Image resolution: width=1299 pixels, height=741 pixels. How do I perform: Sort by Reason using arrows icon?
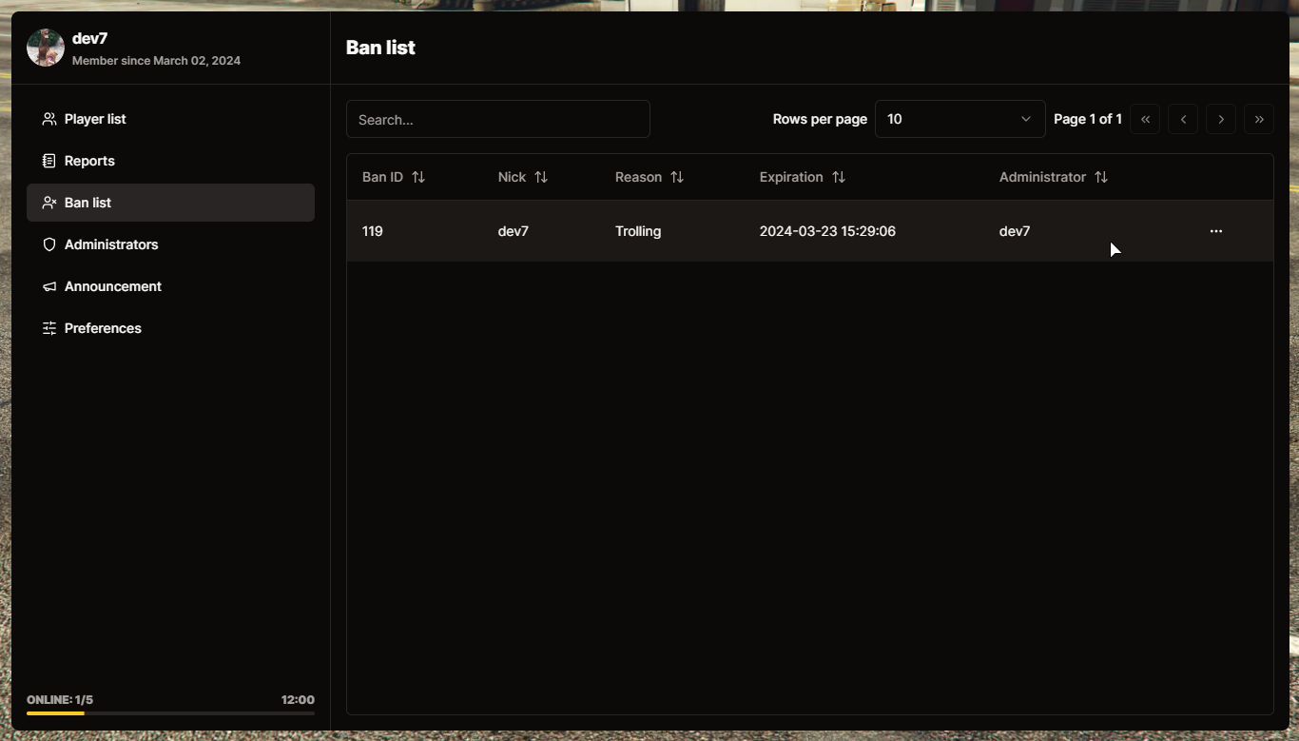677,177
